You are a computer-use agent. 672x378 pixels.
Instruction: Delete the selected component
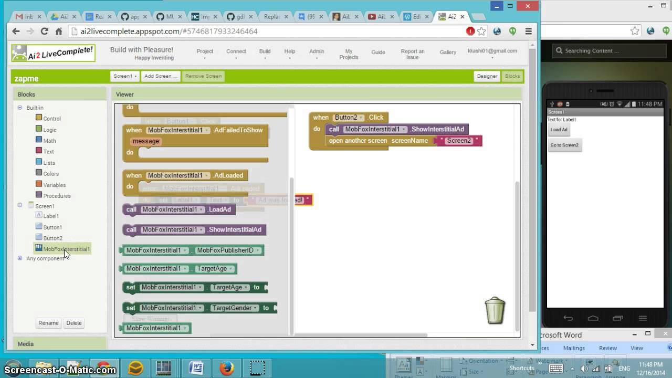(74, 323)
